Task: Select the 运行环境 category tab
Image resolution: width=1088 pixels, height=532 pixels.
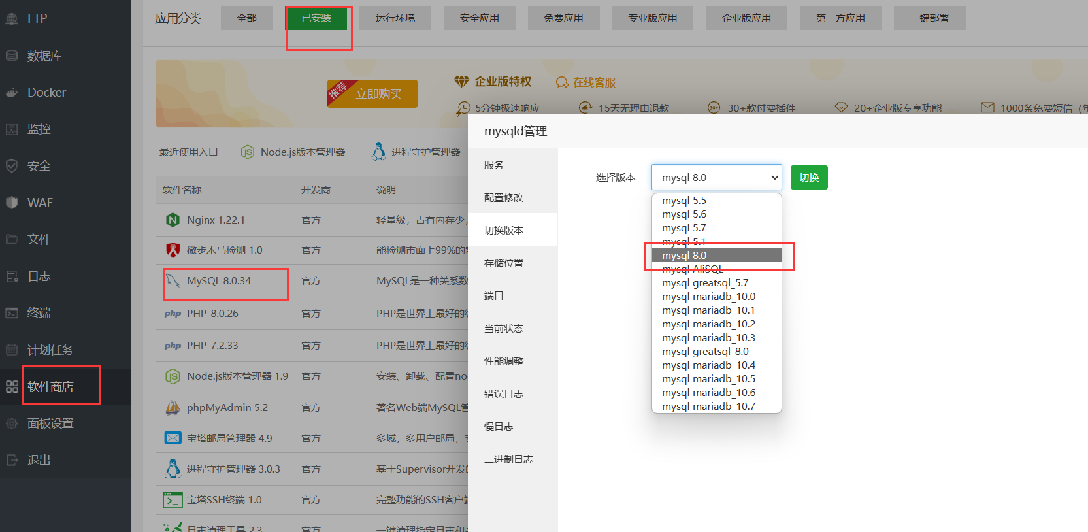Action: (x=395, y=18)
